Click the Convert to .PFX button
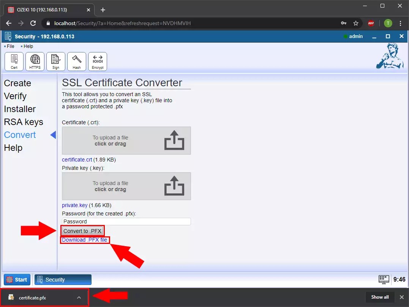 (x=82, y=231)
